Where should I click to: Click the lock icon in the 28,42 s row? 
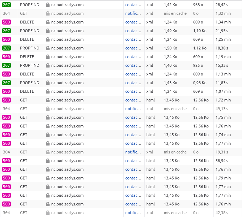(48, 5)
